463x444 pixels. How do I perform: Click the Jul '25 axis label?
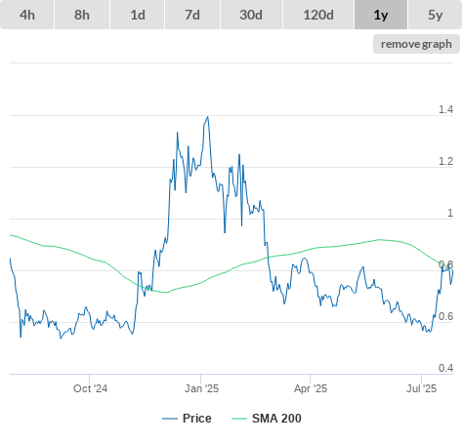(421, 388)
